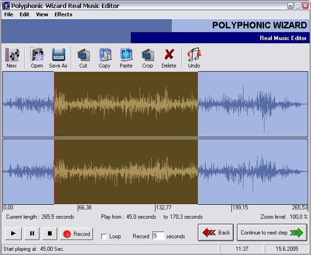
Task: Click the 265,53 timeline end label
Action: (x=300, y=208)
